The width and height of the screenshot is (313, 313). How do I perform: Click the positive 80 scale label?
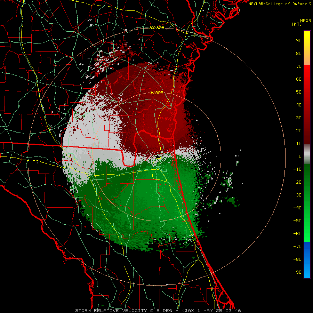click(x=299, y=53)
